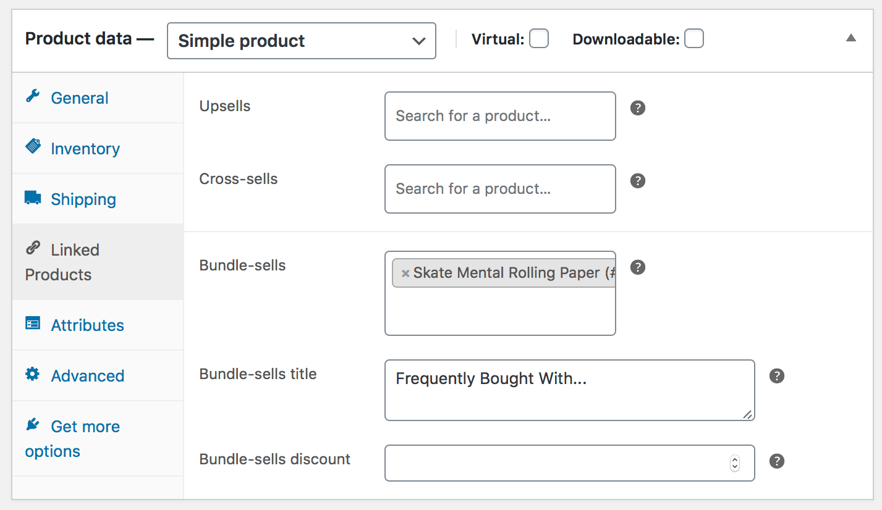Click the Bundle-sells discount number stepper
The width and height of the screenshot is (882, 510).
pos(735,463)
